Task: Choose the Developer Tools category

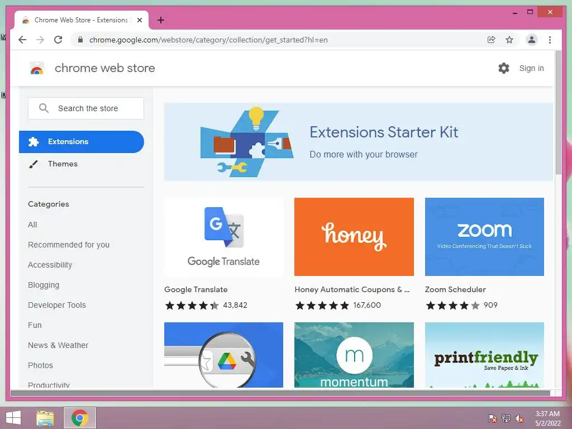Action: point(57,305)
